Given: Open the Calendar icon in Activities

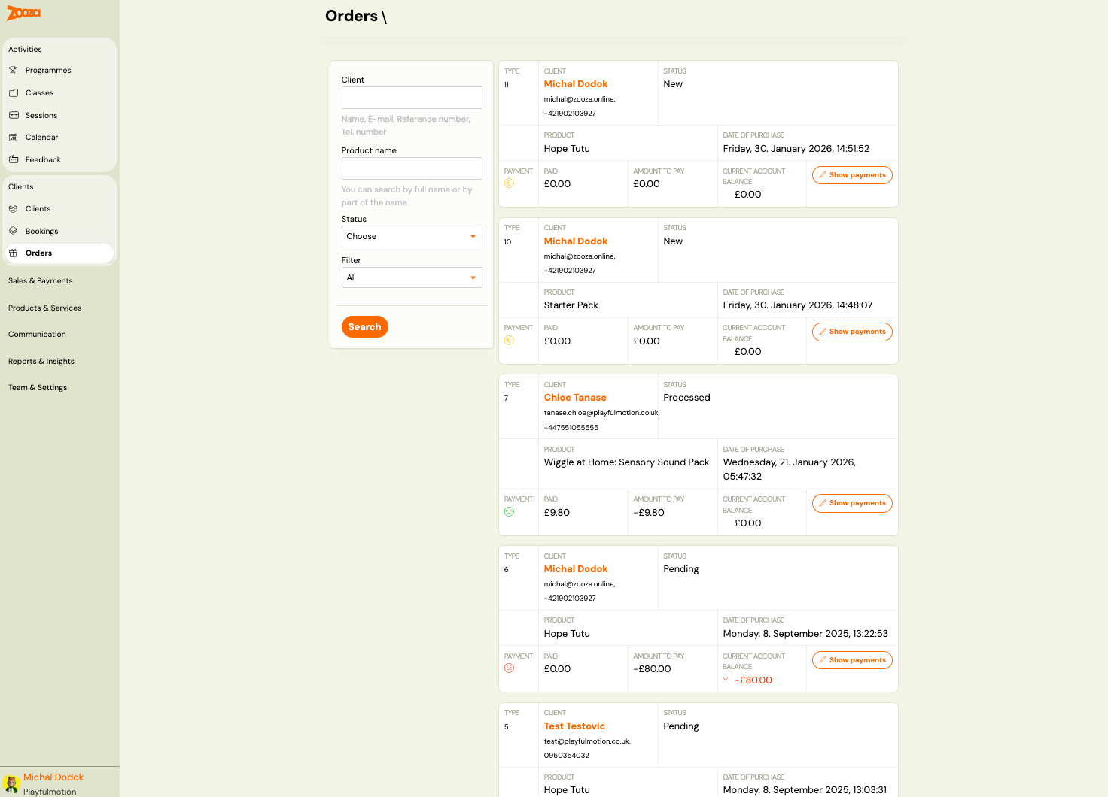Looking at the screenshot, I should click(x=13, y=137).
